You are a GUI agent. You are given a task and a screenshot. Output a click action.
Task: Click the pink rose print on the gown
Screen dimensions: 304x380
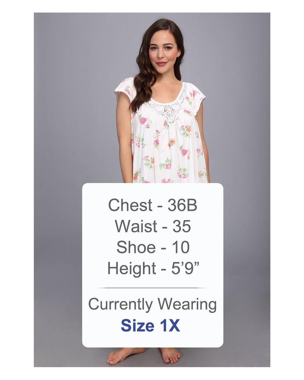[x=143, y=120]
